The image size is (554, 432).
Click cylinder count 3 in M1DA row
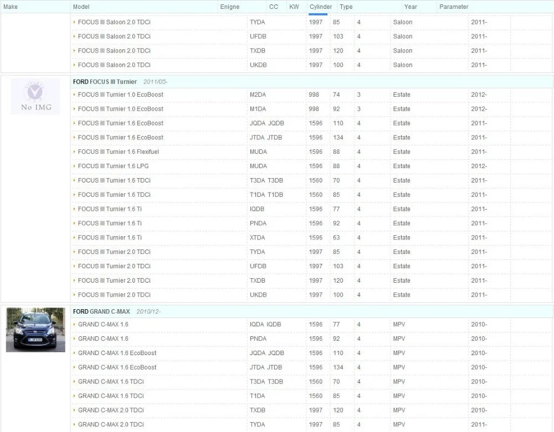click(x=358, y=109)
